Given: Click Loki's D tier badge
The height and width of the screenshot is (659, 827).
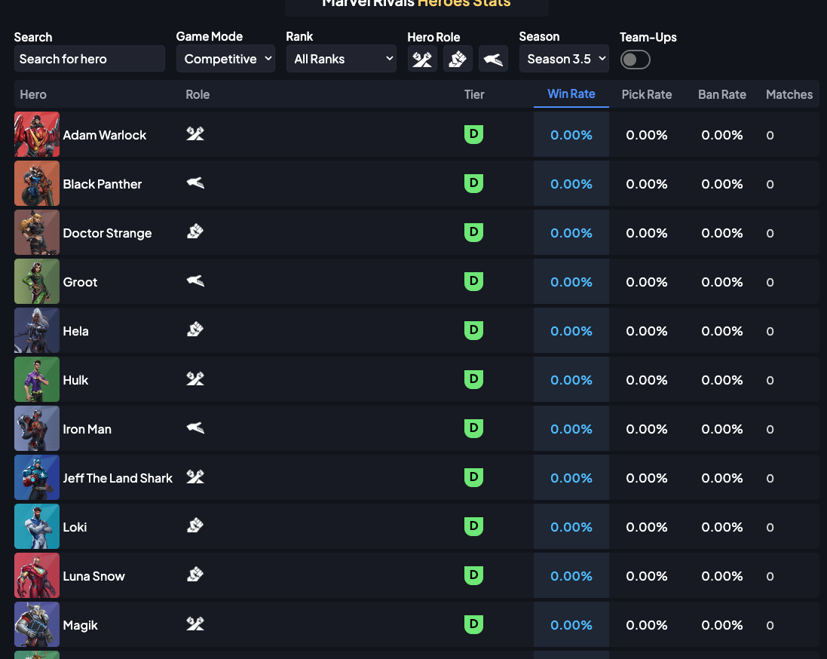Looking at the screenshot, I should click(473, 526).
